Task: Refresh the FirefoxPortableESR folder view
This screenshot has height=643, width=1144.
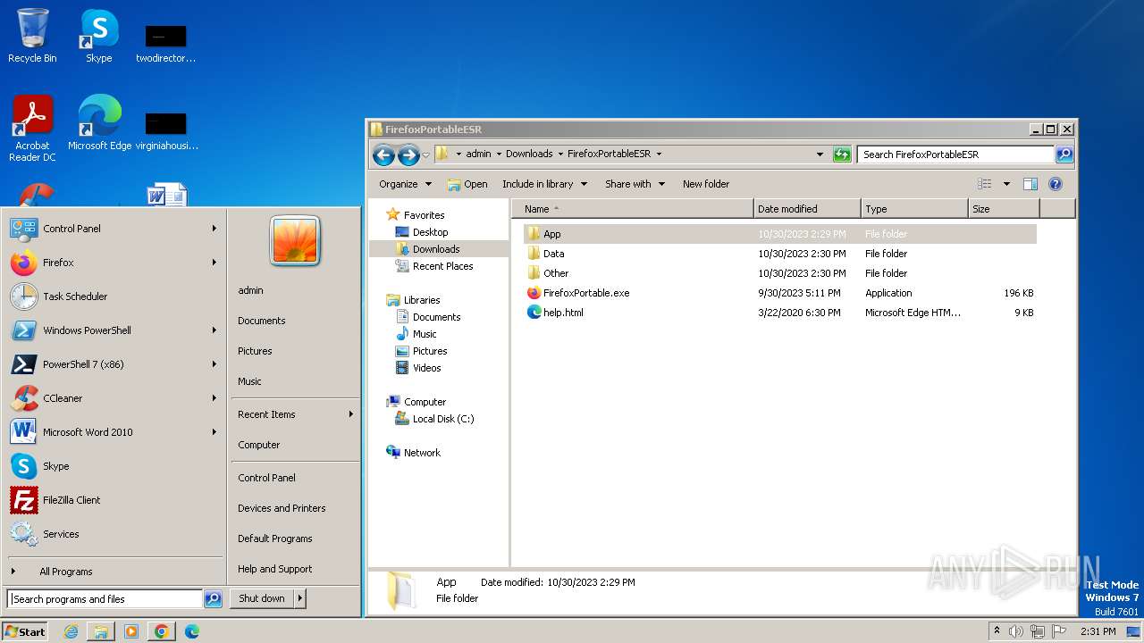Action: pyautogui.click(x=841, y=154)
